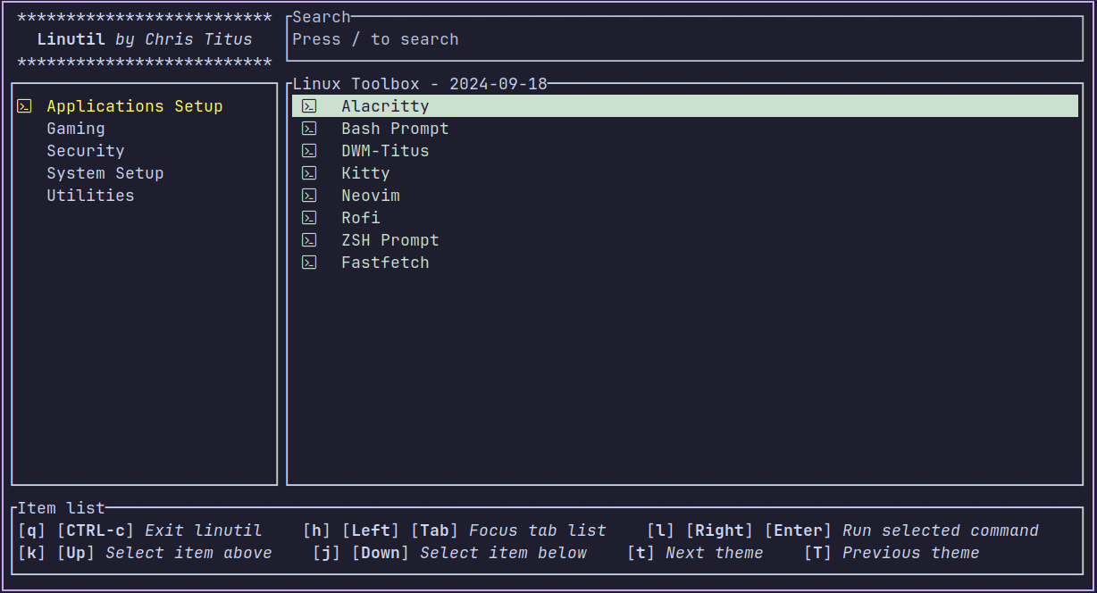Click the [CTRL-c] key hint
Viewport: 1097px width, 593px height.
(96, 530)
